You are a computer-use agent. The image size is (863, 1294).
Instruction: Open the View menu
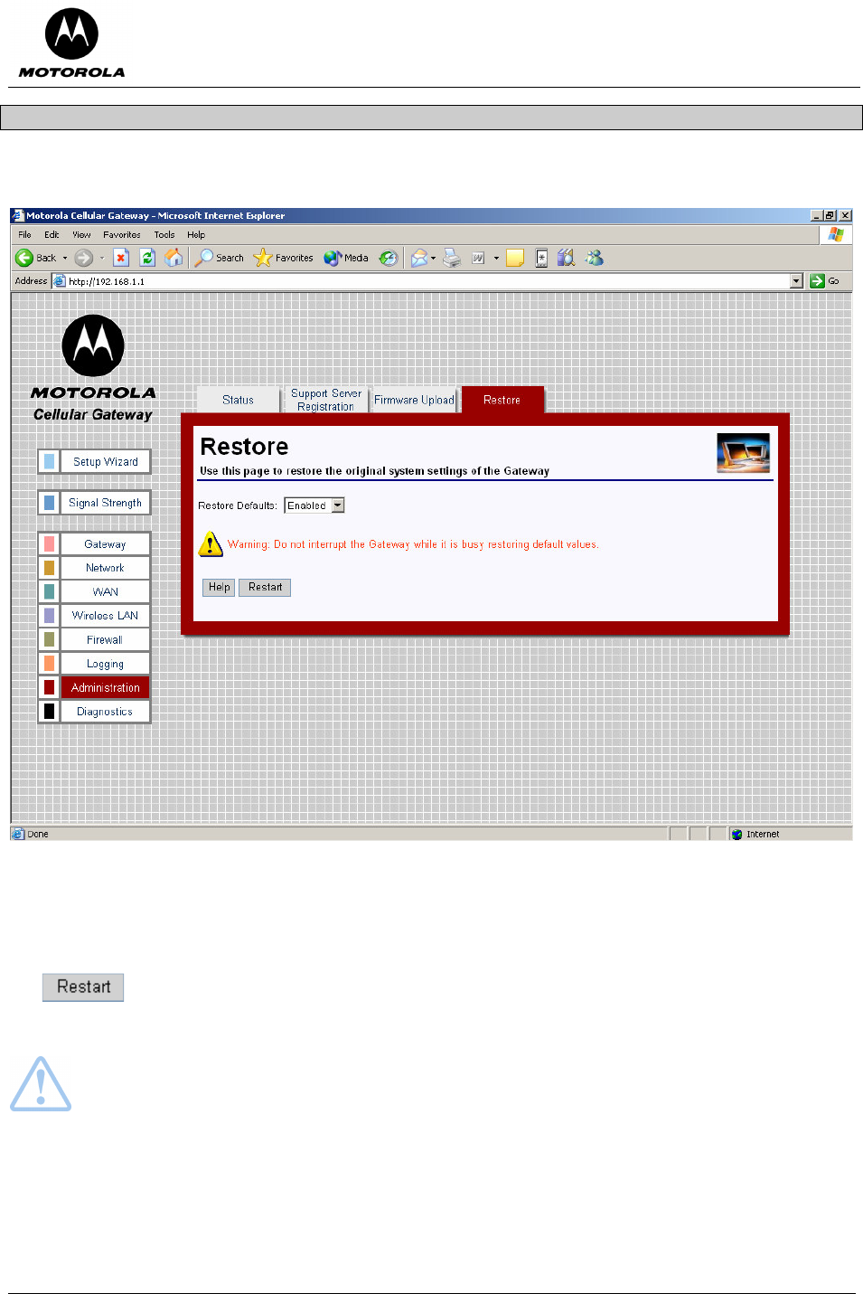pyautogui.click(x=81, y=234)
